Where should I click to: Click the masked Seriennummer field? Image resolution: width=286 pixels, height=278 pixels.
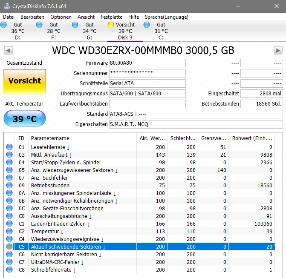coord(147,73)
